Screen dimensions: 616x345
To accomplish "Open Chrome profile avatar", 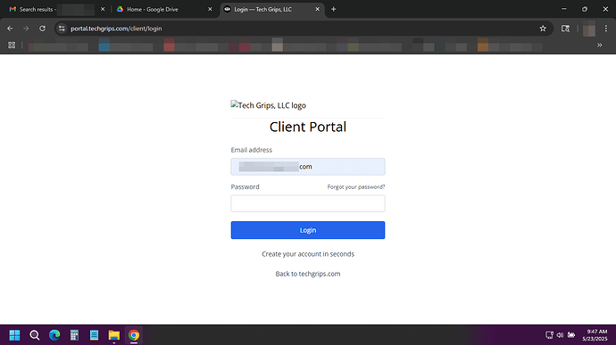I will coord(589,29).
